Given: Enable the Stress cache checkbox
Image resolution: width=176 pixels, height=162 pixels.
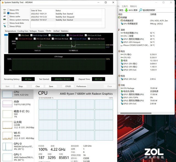Looking at the screenshot, I should (8, 16).
